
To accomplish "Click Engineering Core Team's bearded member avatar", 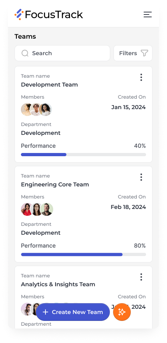I will coord(47,209).
